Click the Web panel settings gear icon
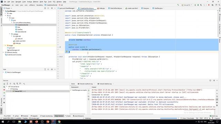221x124 pixels. tap(52, 69)
